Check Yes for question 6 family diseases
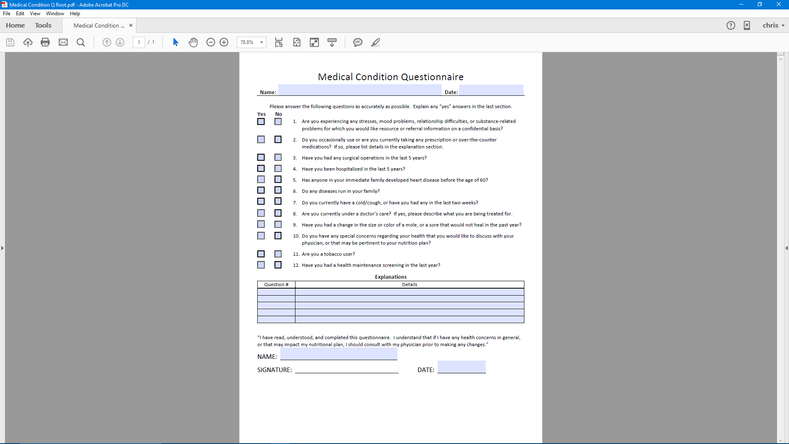The width and height of the screenshot is (789, 444). [x=261, y=190]
